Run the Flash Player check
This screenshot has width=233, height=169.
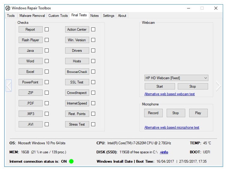click(x=30, y=40)
